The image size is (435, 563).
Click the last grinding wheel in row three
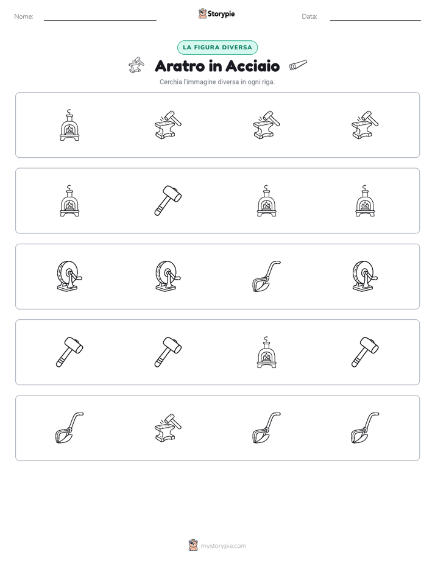point(365,277)
